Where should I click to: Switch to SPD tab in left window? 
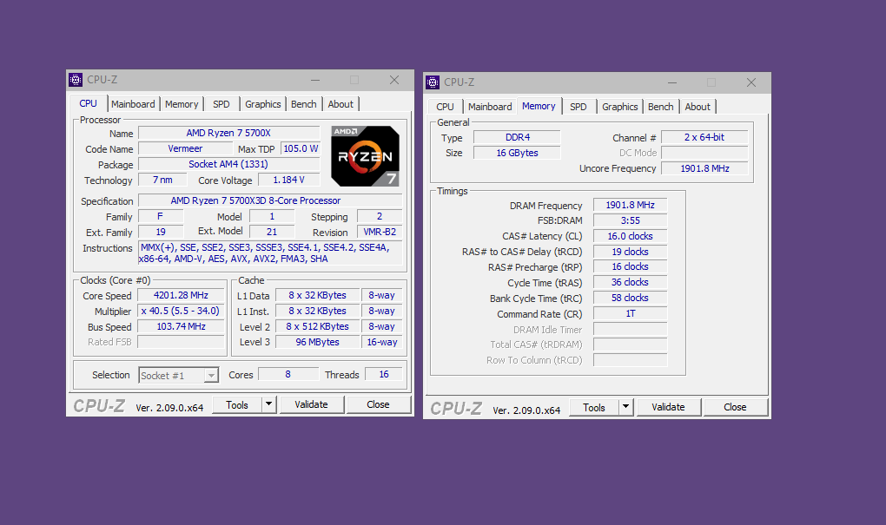(x=221, y=104)
